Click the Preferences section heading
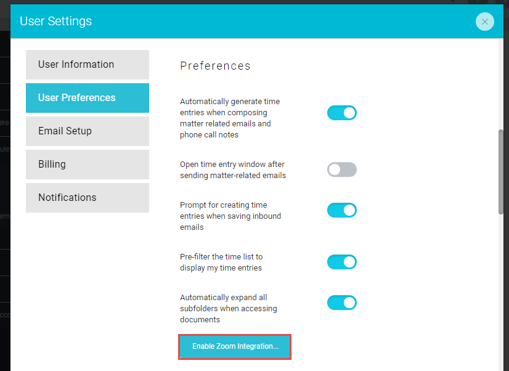This screenshot has height=371, width=509. click(215, 66)
